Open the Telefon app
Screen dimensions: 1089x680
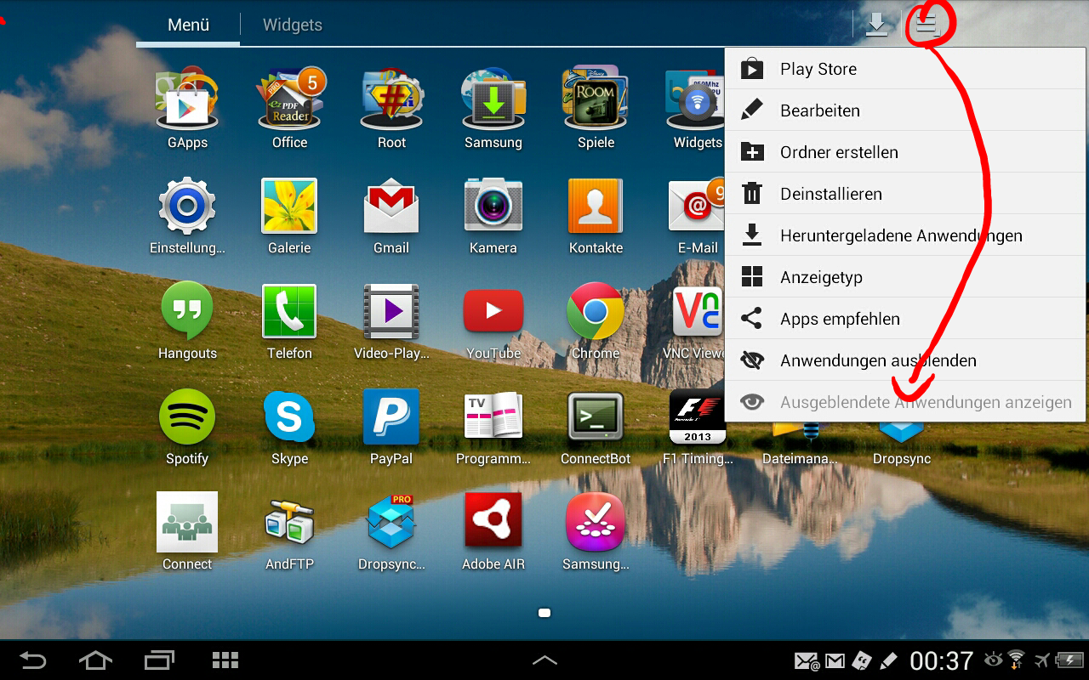[x=289, y=310]
